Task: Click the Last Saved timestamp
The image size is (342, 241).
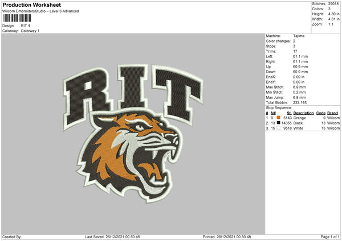Action: [x=112, y=236]
